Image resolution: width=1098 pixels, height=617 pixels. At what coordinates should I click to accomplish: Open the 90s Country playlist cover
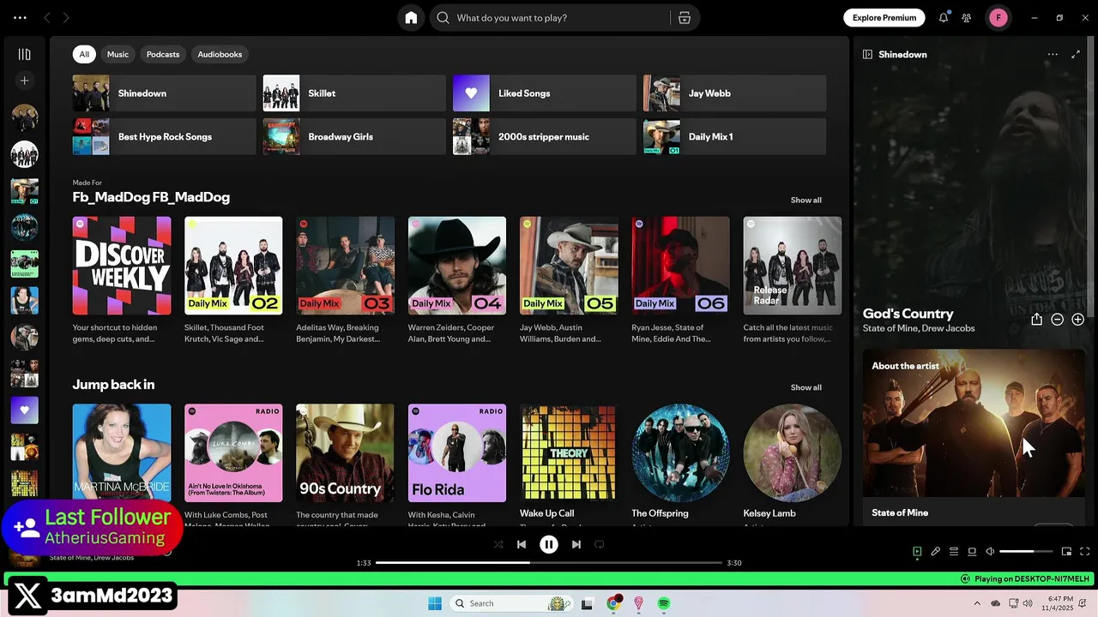(345, 453)
